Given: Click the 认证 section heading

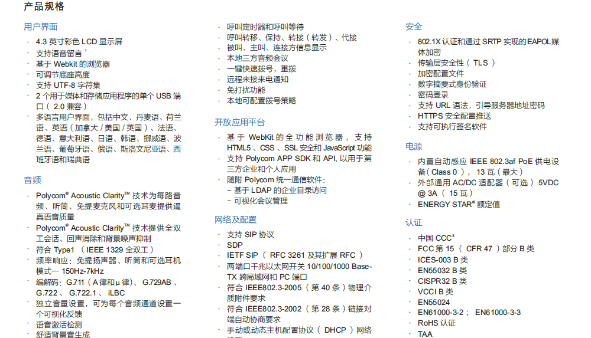Looking at the screenshot, I should [x=414, y=222].
